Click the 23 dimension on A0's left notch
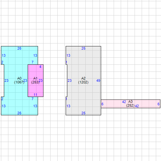Viewport: 161px width, 161px height. (6, 80)
